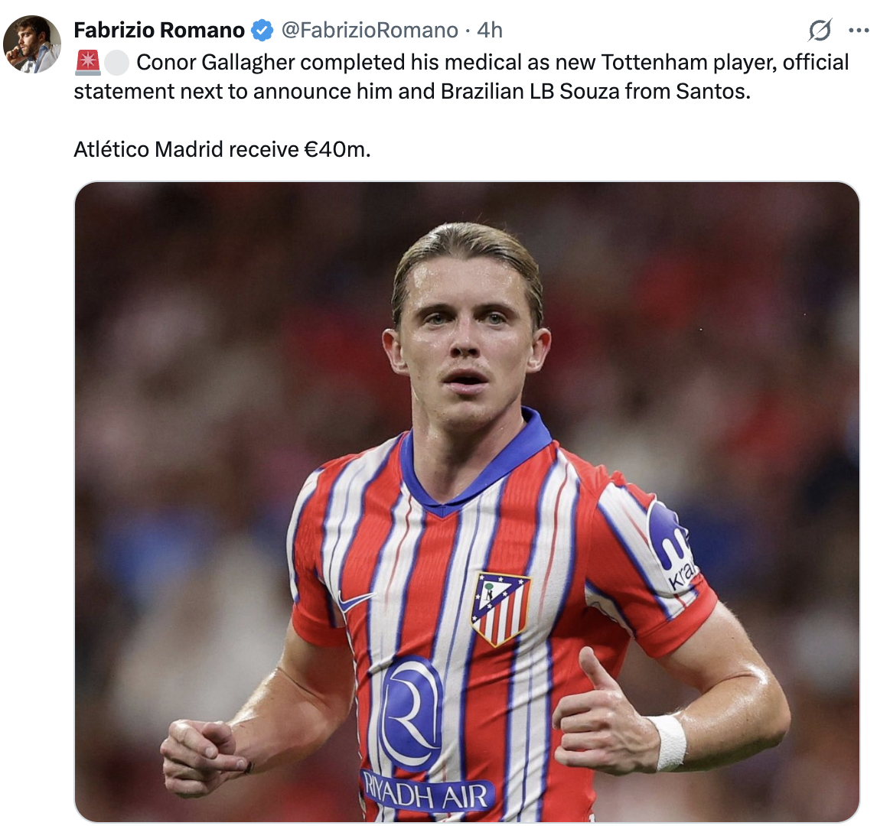Open the 4h timestamp permalink
Image resolution: width=877 pixels, height=826 pixels.
click(x=490, y=30)
